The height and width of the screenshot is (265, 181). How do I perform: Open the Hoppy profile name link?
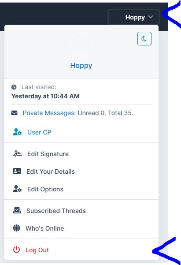click(x=81, y=66)
